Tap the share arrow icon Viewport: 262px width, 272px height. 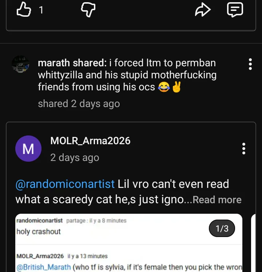tap(203, 10)
